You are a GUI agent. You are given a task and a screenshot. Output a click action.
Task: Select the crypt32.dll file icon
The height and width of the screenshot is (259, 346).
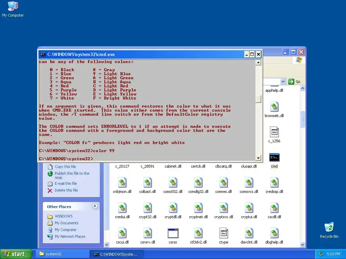148,208
